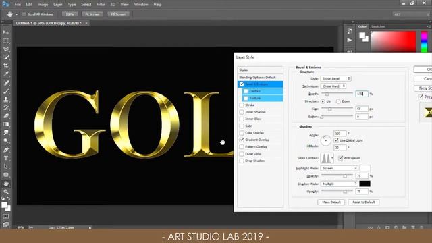Open Color panel options menu
This screenshot has height=243, width=432.
(x=429, y=26)
